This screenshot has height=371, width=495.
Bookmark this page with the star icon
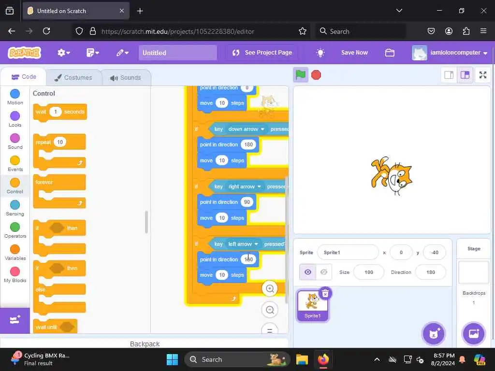click(303, 31)
